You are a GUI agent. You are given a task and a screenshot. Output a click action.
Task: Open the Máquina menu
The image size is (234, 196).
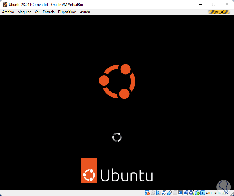(x=24, y=12)
